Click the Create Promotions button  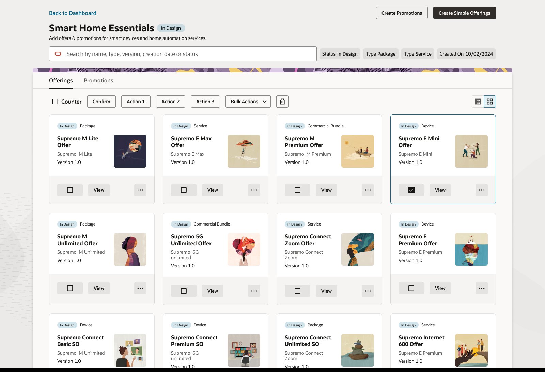402,13
